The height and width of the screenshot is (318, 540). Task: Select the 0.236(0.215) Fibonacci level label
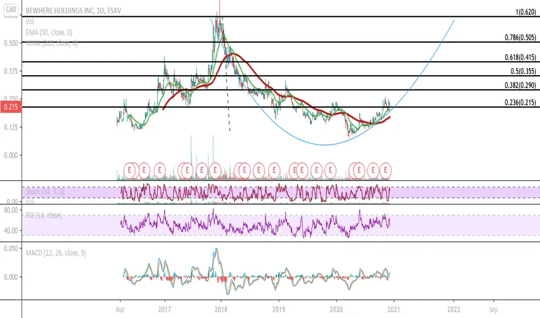tap(520, 102)
